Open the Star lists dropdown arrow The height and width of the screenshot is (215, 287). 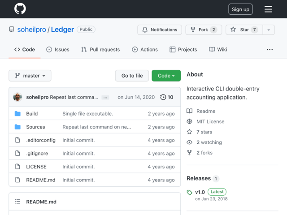pos(269,30)
